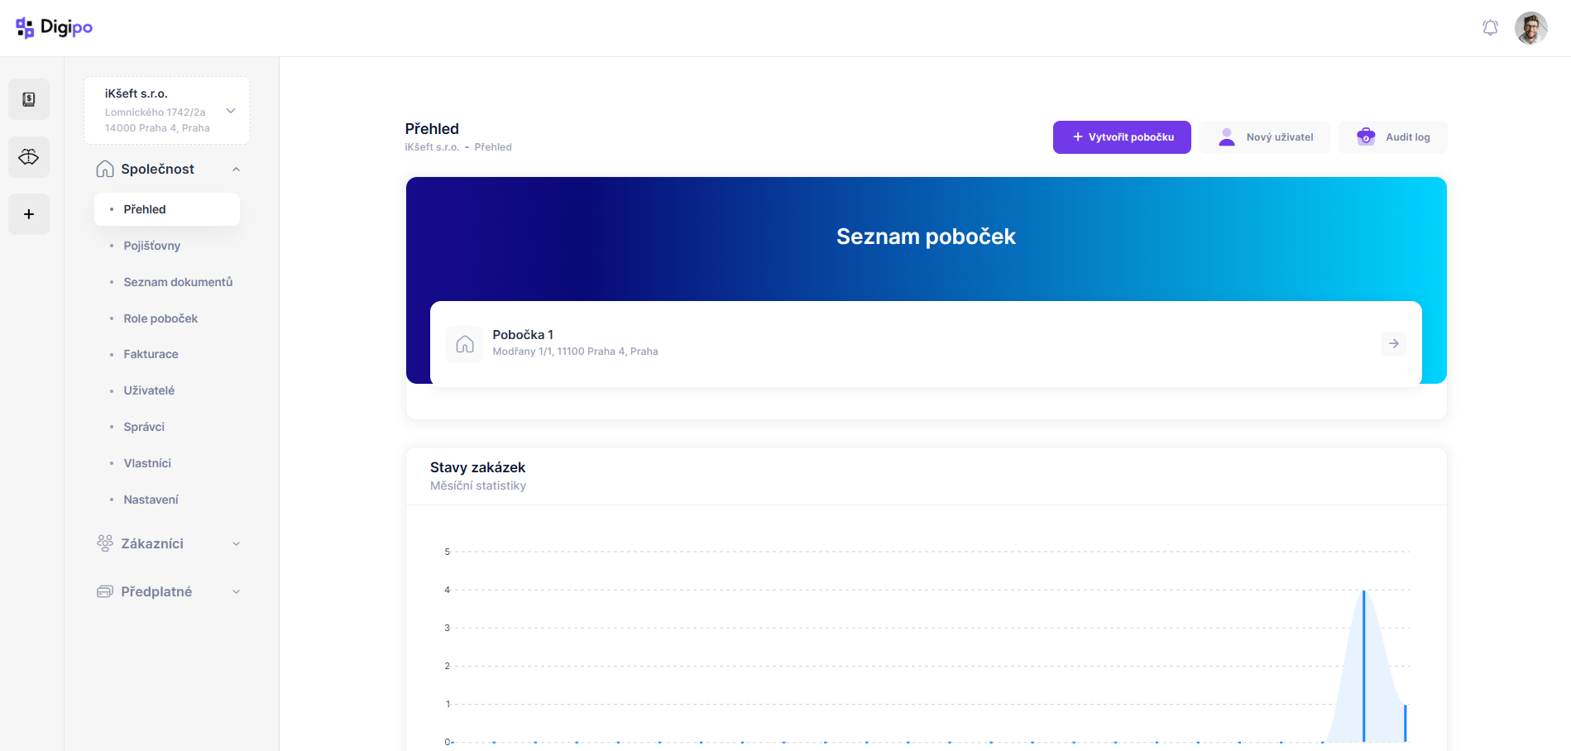Select Fakturace menu item
Viewport: 1571px width, 751px height.
[x=151, y=354]
